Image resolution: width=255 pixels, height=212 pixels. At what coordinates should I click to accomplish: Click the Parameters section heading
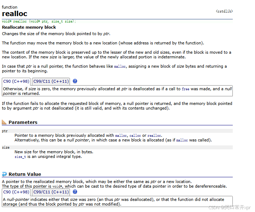pos(23,122)
